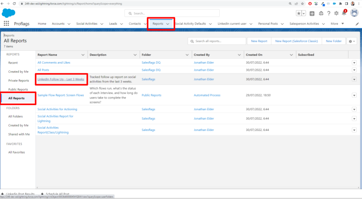Screen dimensions: 362x203
Task: Click the browser back arrow
Action: [x=2, y=4]
